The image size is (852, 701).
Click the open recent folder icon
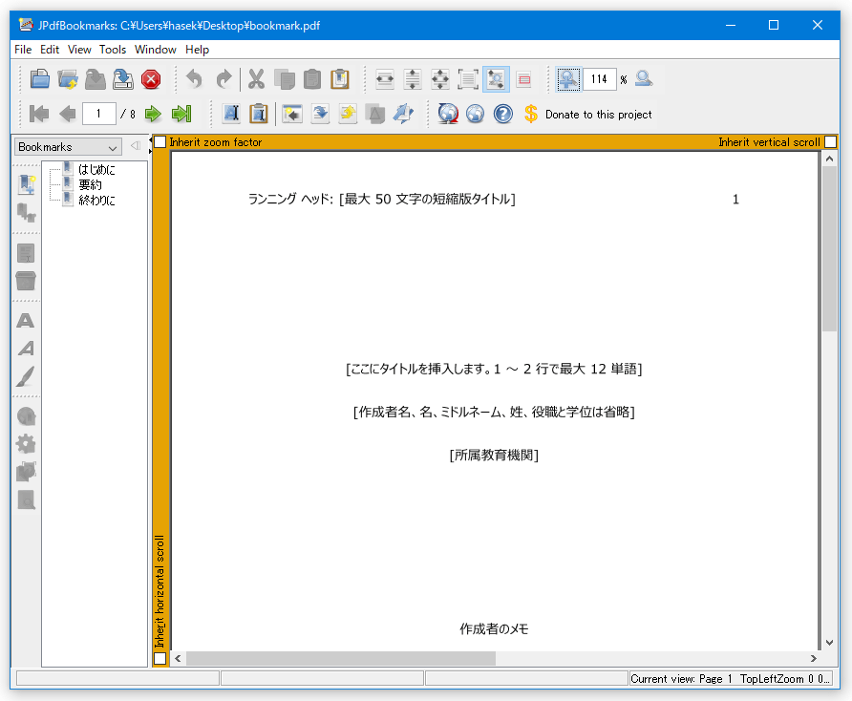tap(68, 79)
